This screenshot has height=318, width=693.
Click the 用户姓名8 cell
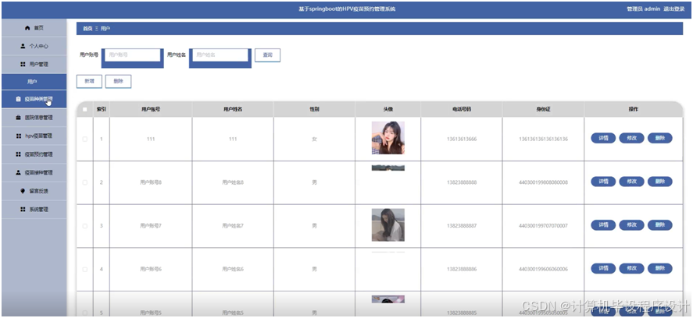tap(233, 182)
